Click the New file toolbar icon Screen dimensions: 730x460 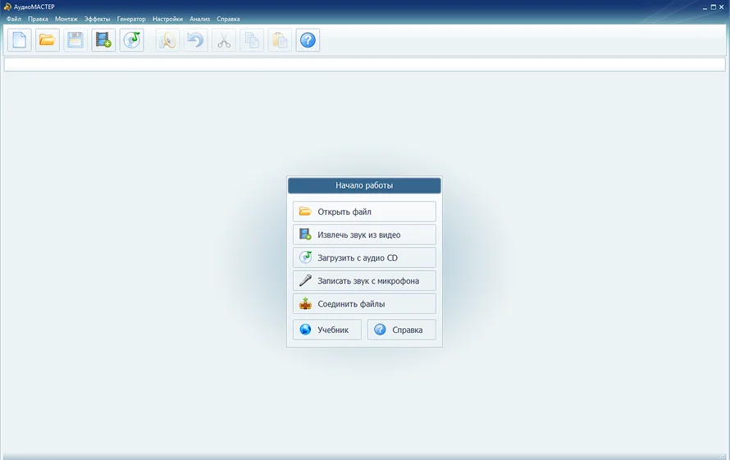click(x=20, y=40)
